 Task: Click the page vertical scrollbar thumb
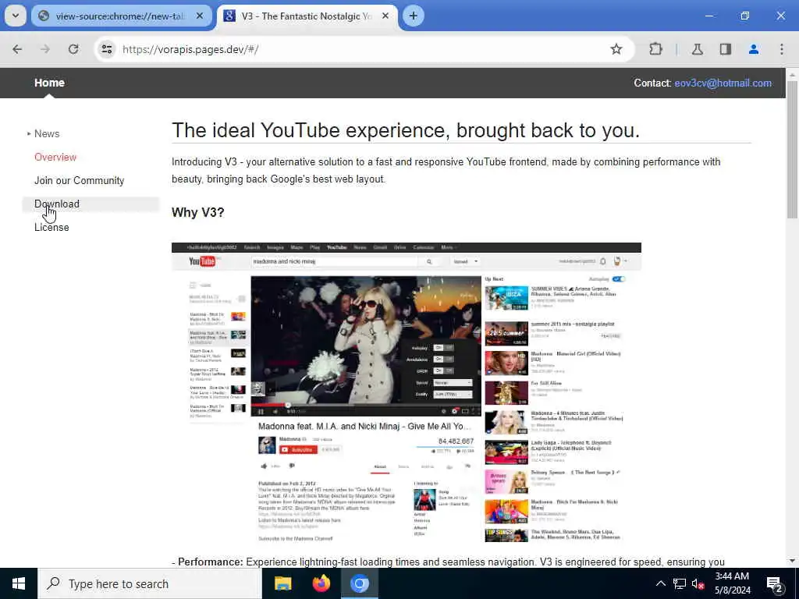click(792, 149)
